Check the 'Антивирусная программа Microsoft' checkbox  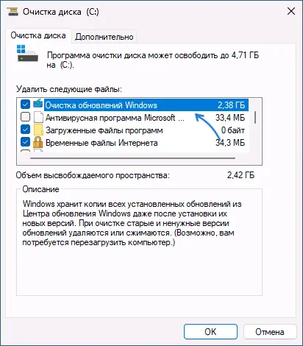click(x=25, y=117)
